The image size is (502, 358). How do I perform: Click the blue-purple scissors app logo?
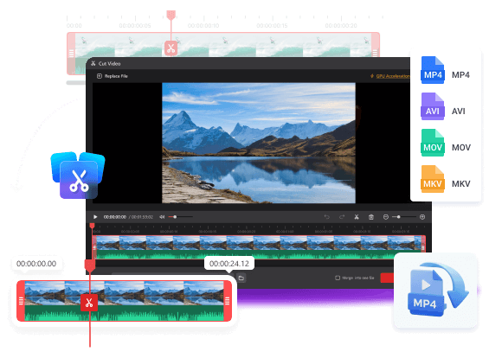[78, 175]
